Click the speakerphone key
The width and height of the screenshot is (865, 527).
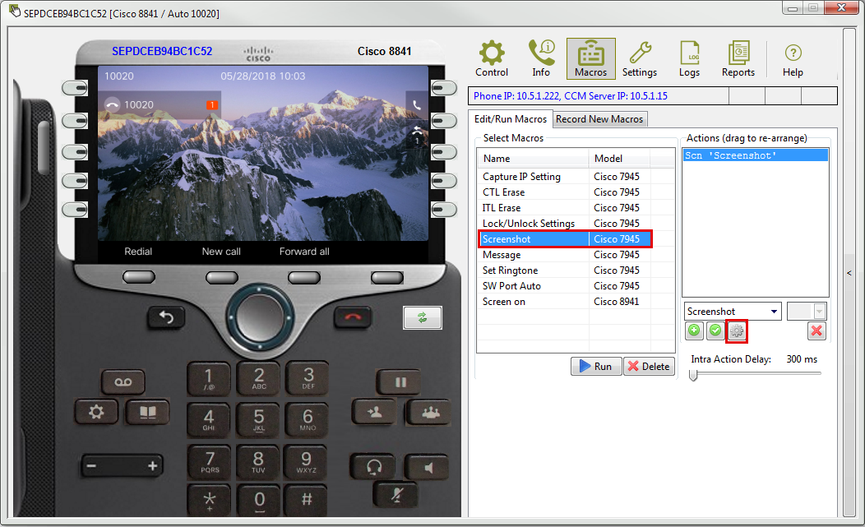point(428,468)
